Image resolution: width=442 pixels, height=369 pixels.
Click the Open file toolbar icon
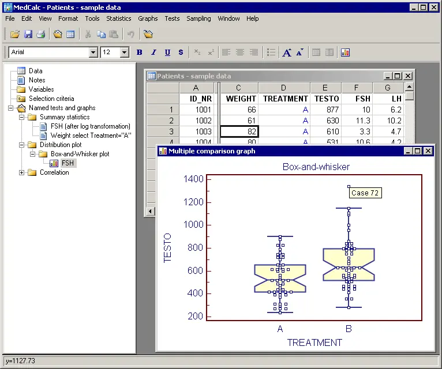click(x=15, y=35)
